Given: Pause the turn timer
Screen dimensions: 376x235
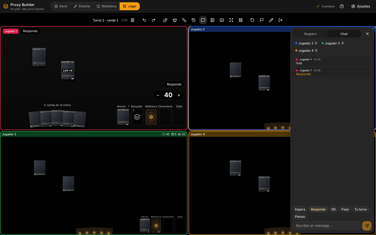Looking at the screenshot, I should (x=132, y=20).
